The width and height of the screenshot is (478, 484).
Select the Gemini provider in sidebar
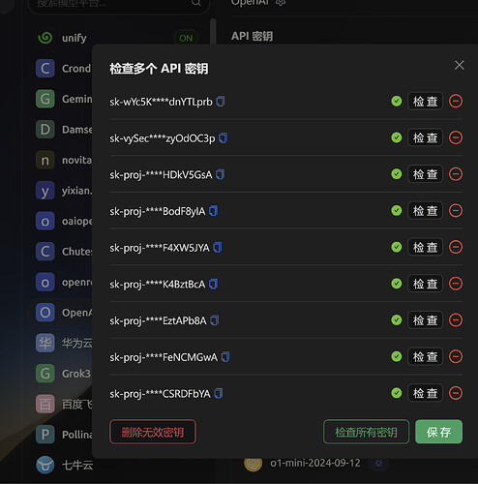[x=63, y=99]
